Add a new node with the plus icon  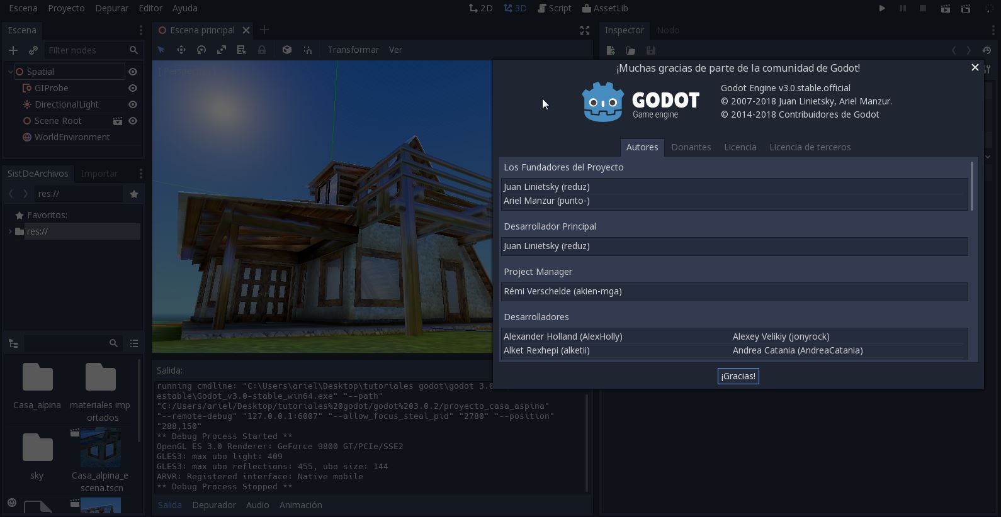(13, 50)
